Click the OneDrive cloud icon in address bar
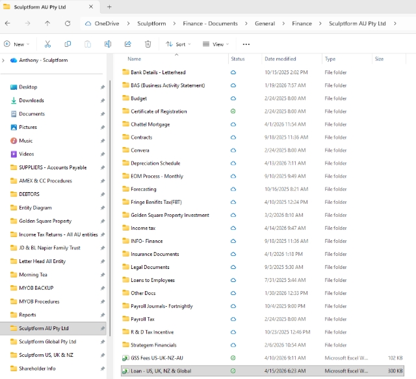Viewport: 416px width, 379px height. [88, 23]
